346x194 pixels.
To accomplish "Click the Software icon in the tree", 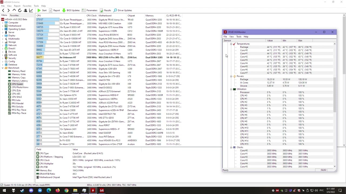I will tap(6, 55).
